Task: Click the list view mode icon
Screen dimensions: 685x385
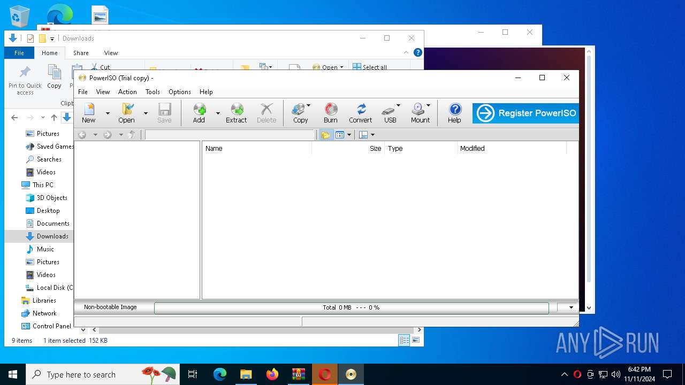Action: click(x=340, y=135)
